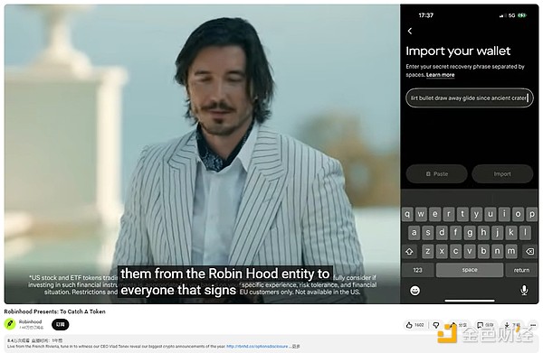Open the Robinhood channel avatar

(10, 324)
